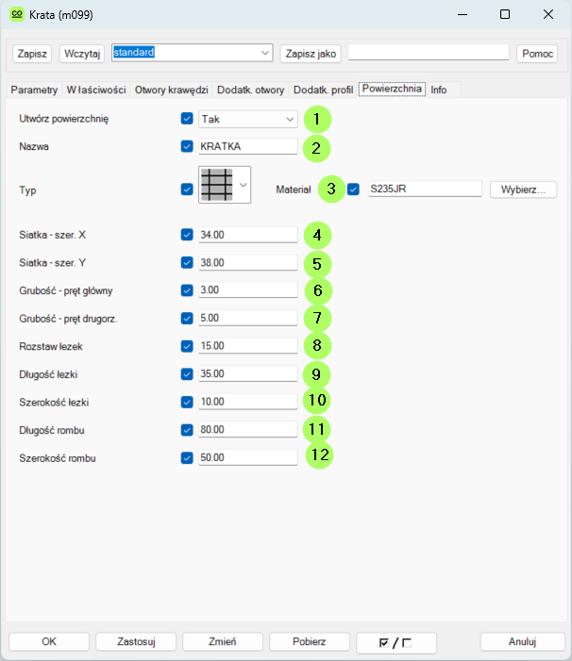Click the Krata window title icon
Image resolution: width=572 pixels, height=661 pixels.
click(x=16, y=15)
